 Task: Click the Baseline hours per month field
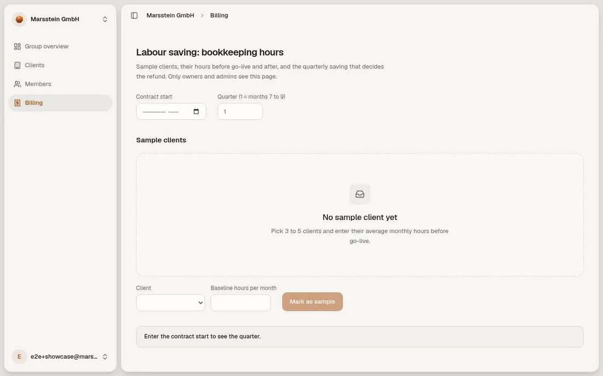[x=241, y=303]
